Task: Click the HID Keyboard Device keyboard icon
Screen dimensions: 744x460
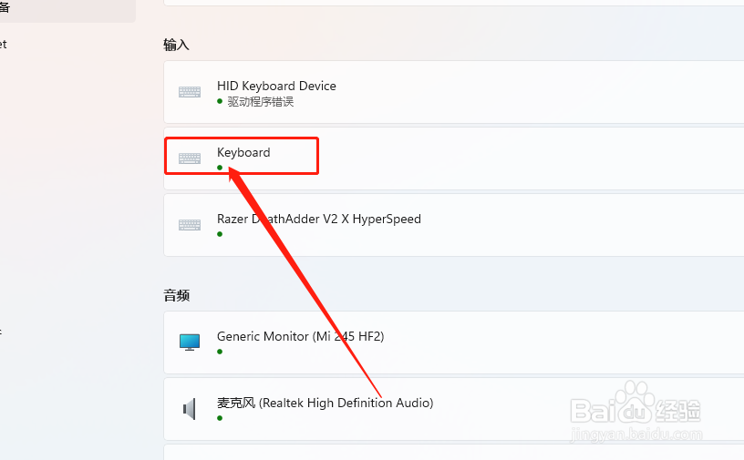Action: pos(190,92)
